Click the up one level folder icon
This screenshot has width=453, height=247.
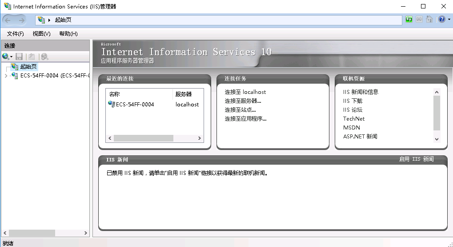pyautogui.click(x=32, y=57)
